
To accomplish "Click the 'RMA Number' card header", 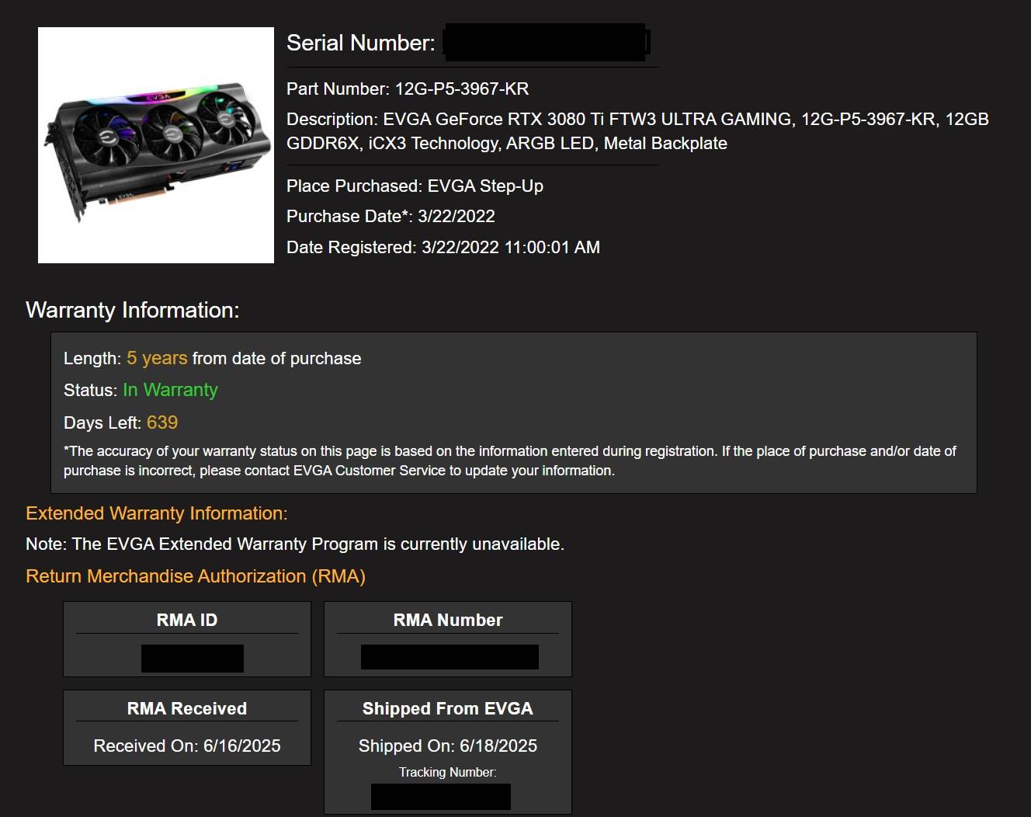I will [x=448, y=620].
